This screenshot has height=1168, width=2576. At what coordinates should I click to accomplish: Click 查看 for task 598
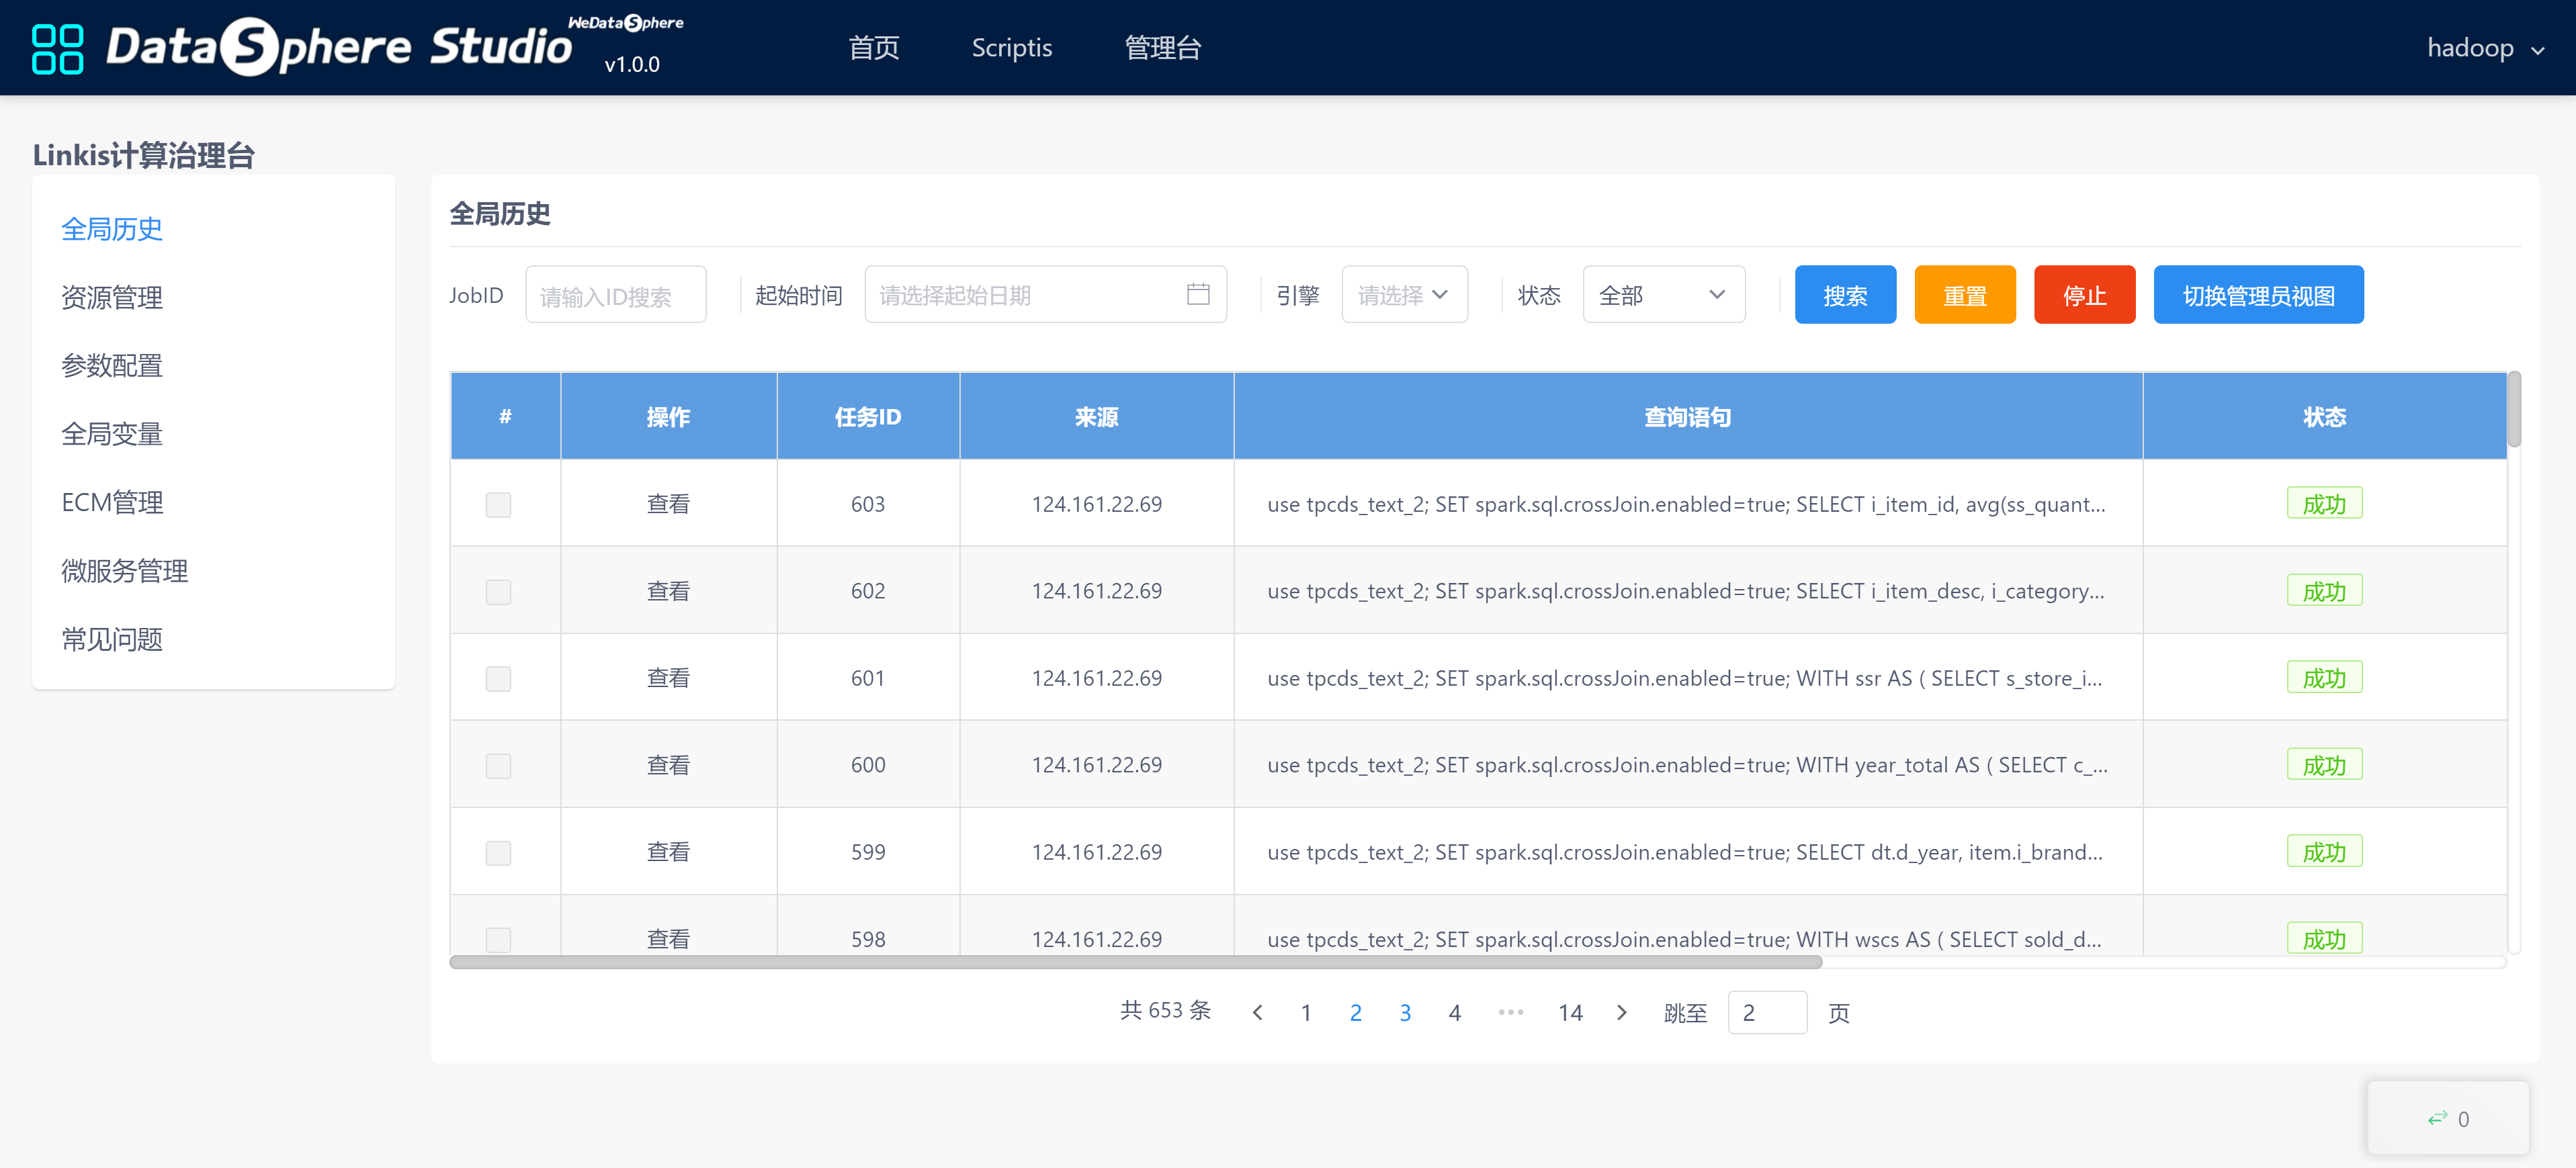click(668, 939)
